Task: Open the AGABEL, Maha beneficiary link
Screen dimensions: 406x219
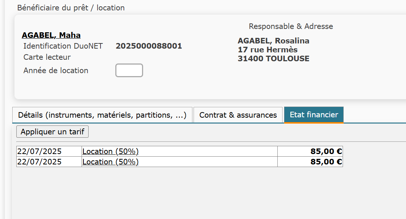Action: [x=51, y=35]
